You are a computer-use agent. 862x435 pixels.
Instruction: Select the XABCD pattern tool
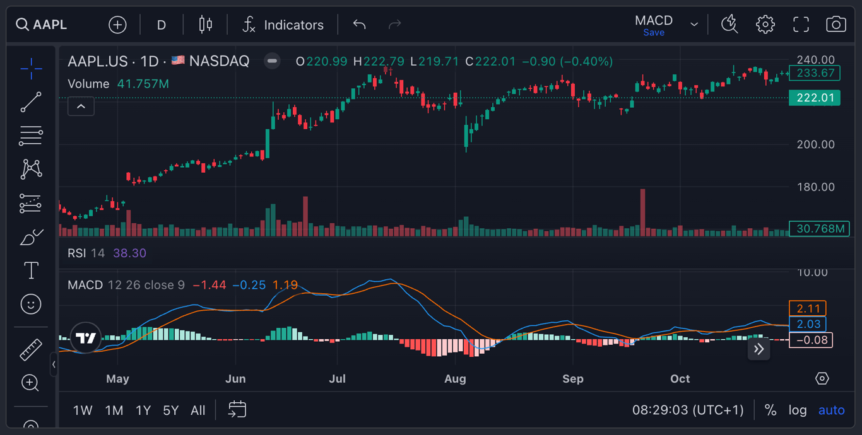(x=31, y=169)
